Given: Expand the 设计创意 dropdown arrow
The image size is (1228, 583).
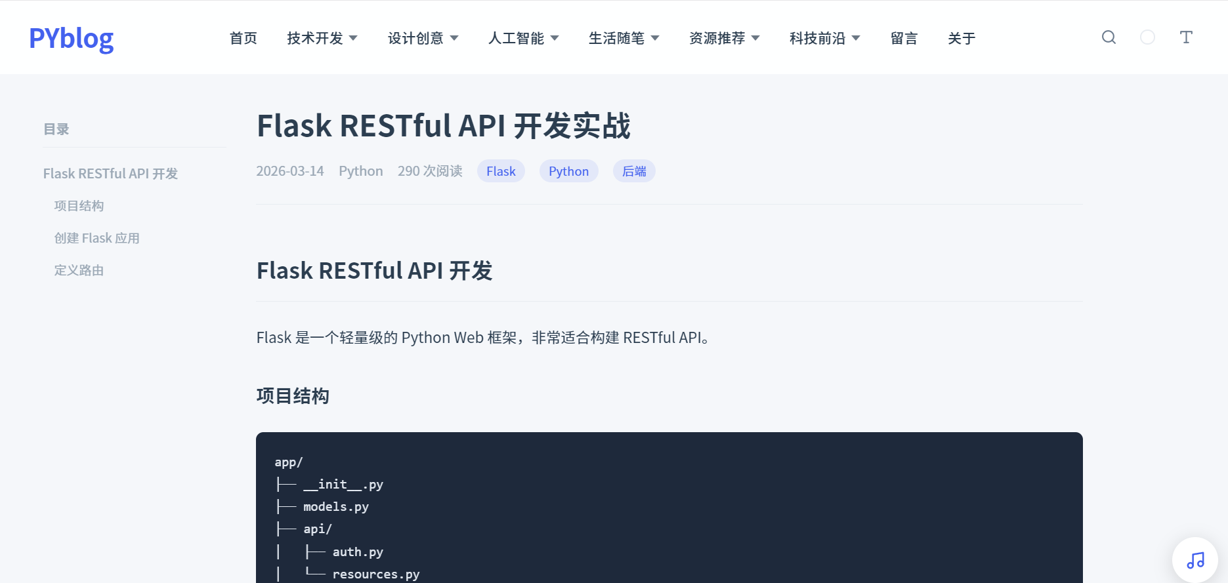Looking at the screenshot, I should (454, 39).
